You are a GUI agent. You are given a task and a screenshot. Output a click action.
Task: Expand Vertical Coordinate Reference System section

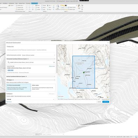tap(54, 76)
